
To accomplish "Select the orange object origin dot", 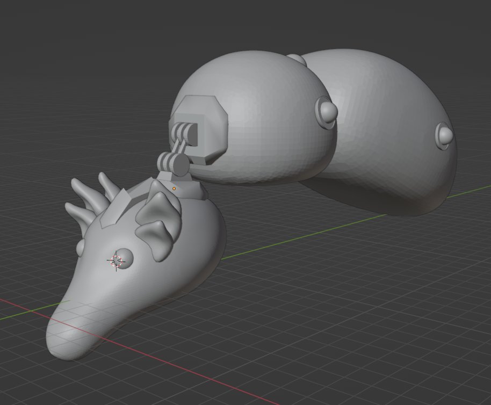I will [x=174, y=189].
